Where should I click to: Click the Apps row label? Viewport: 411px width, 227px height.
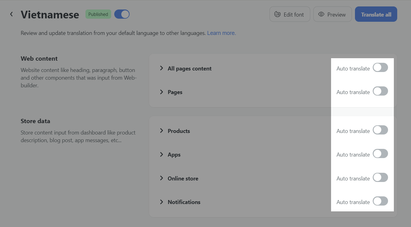(x=174, y=154)
